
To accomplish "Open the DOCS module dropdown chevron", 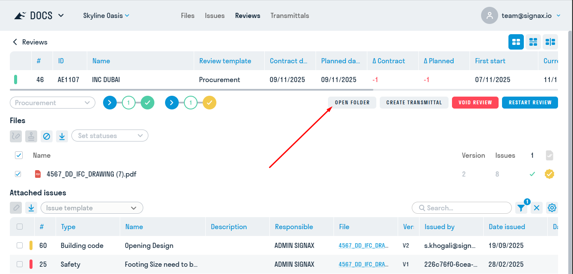I will click(x=61, y=16).
